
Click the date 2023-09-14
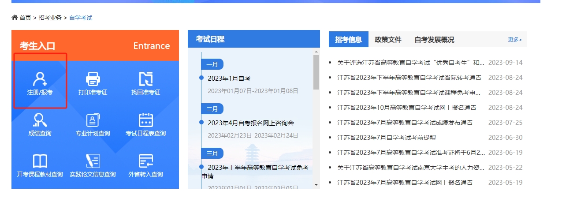click(505, 63)
